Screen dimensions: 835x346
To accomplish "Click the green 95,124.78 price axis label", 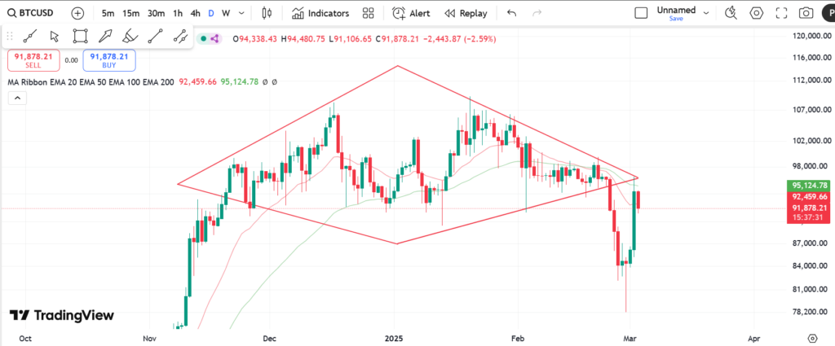I will point(810,186).
